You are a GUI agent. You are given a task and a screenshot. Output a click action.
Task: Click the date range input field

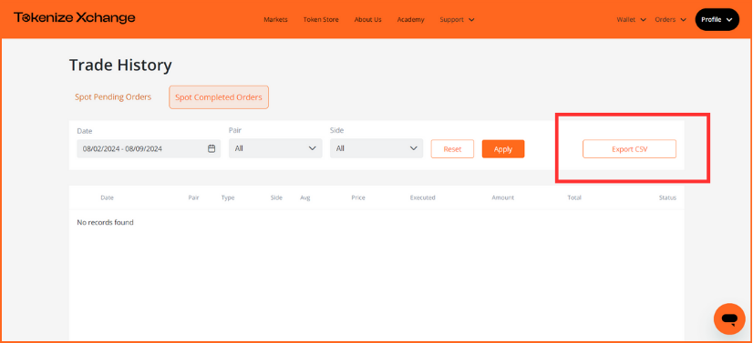tap(149, 149)
